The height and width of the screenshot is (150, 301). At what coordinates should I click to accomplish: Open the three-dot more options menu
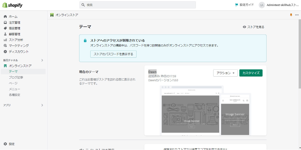pos(297,15)
